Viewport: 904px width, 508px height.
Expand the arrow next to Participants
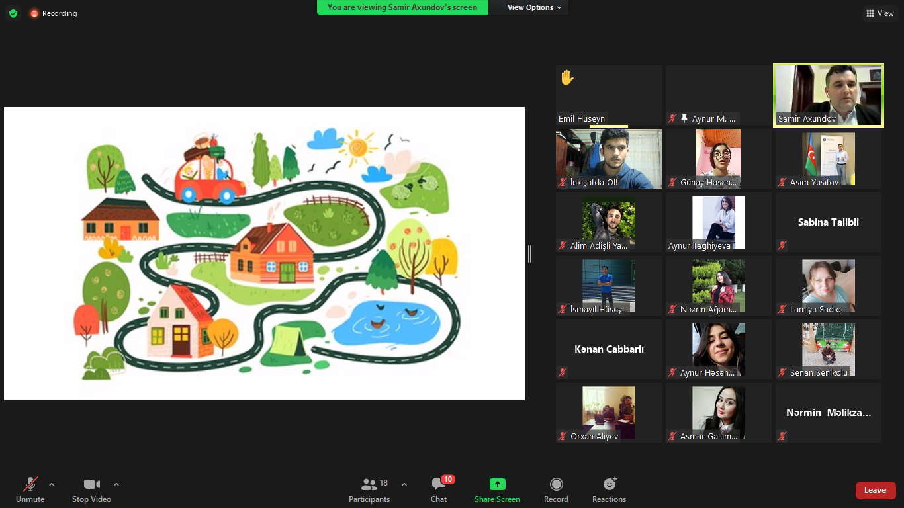coord(404,484)
